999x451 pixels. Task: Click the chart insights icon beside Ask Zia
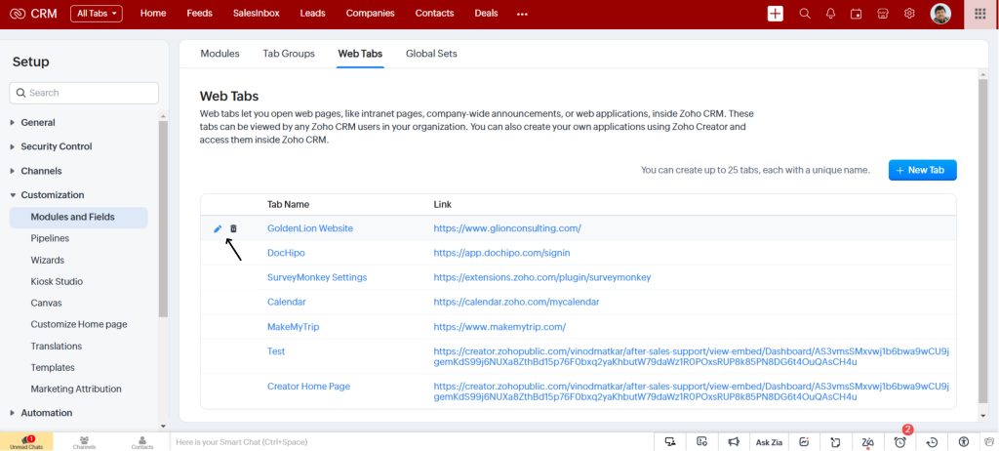(x=804, y=441)
